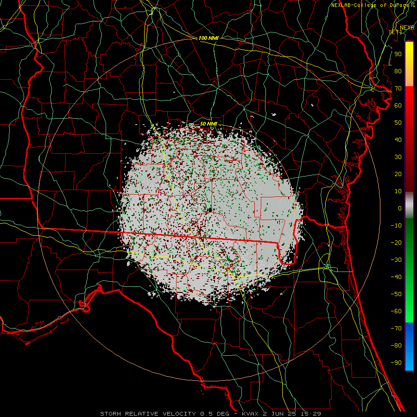Select the positive 80 value on velocity scale
Viewport: 417px width, 417px height.
[x=398, y=71]
